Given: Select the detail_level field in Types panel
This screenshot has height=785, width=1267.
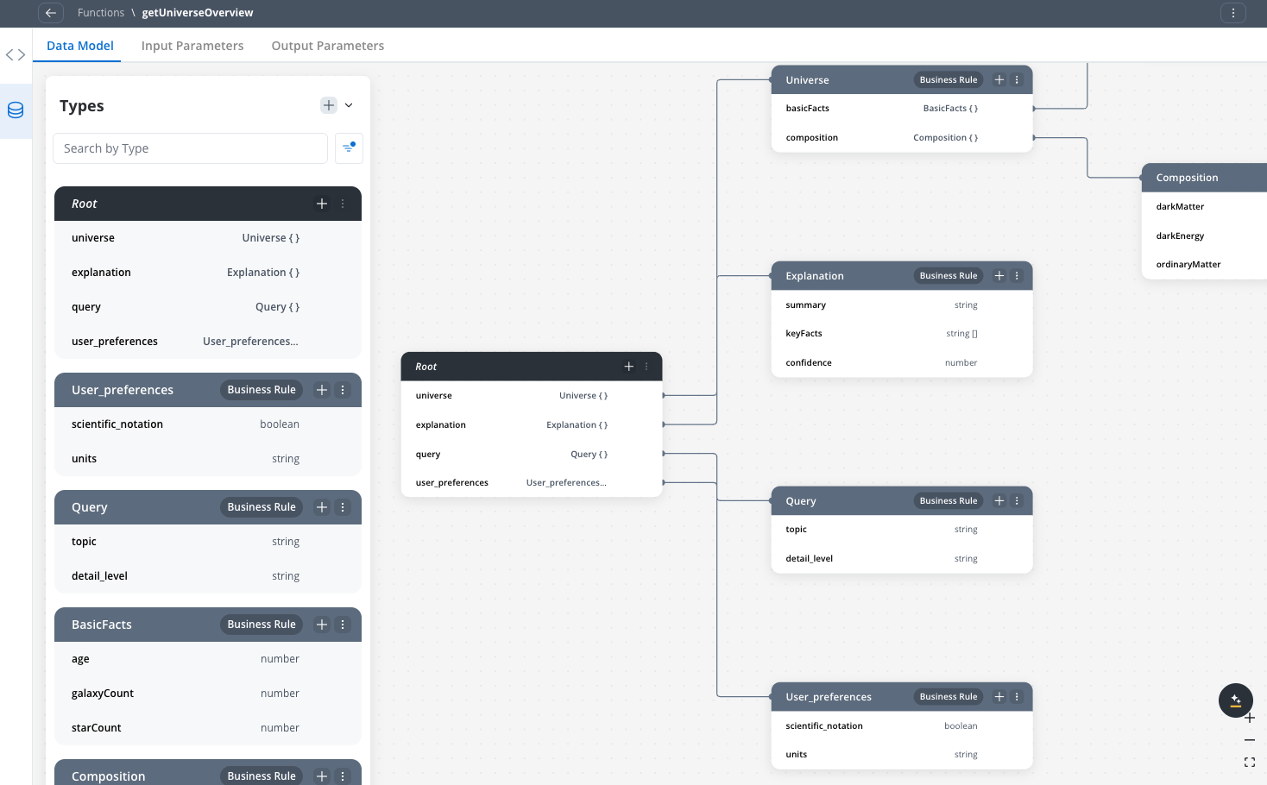Looking at the screenshot, I should [x=208, y=576].
